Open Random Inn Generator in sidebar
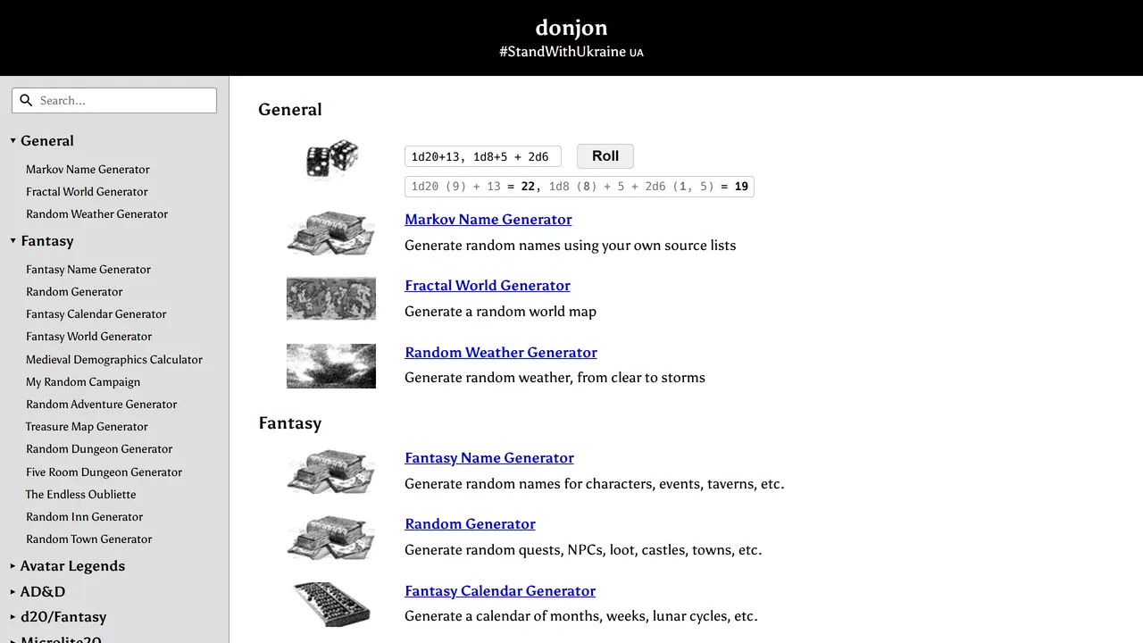 (x=85, y=517)
